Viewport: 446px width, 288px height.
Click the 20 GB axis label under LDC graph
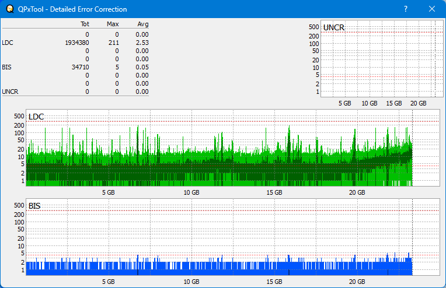coord(357,192)
